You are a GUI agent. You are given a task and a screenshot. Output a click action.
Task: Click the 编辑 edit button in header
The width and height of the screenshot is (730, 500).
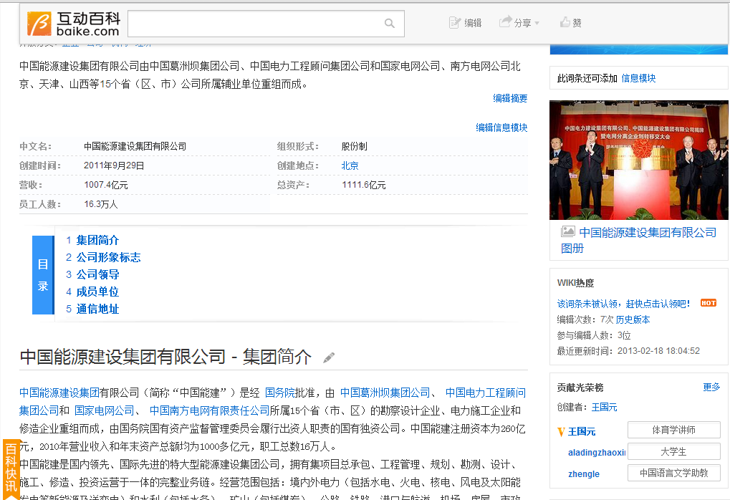tap(465, 23)
